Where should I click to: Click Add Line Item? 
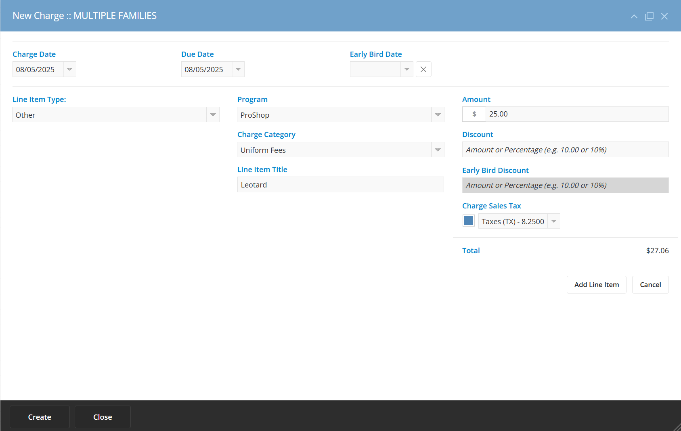click(596, 284)
